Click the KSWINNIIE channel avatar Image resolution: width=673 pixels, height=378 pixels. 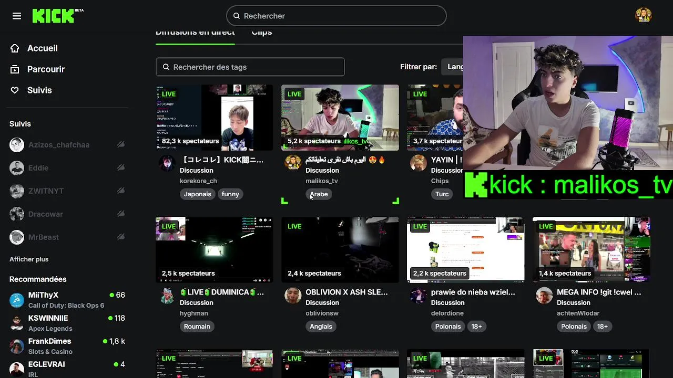(x=17, y=323)
